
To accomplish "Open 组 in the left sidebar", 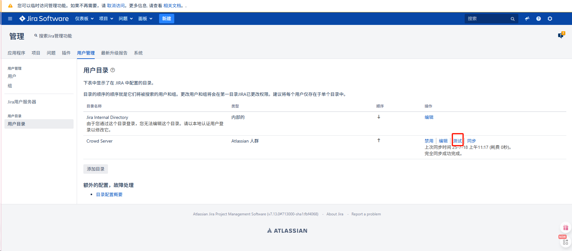I will pyautogui.click(x=10, y=86).
